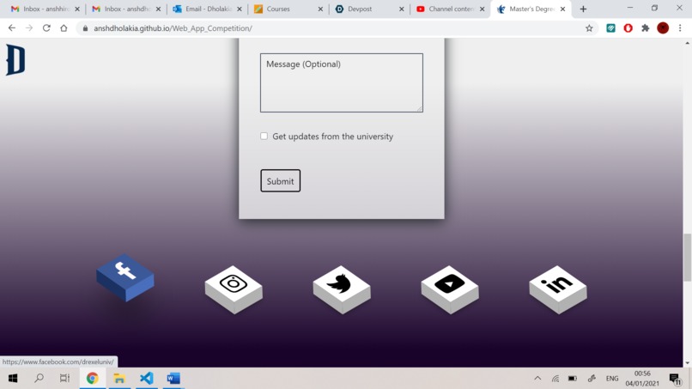Click the scrollbar down arrow
This screenshot has width=692, height=389.
pos(687,363)
